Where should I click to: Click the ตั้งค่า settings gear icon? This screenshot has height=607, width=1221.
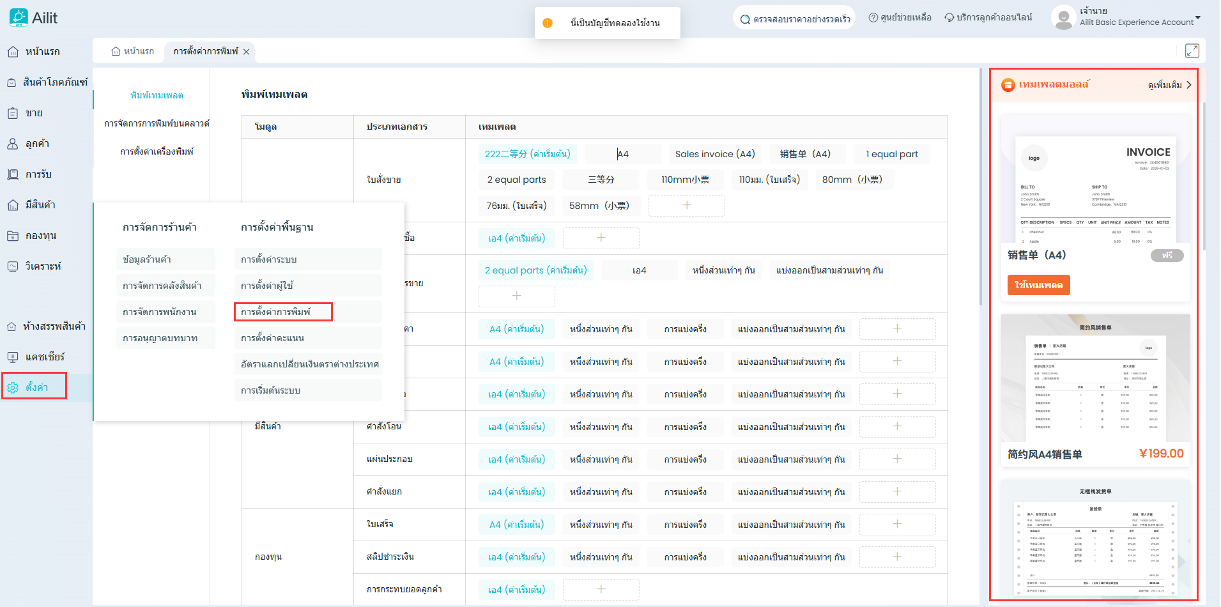pos(13,387)
